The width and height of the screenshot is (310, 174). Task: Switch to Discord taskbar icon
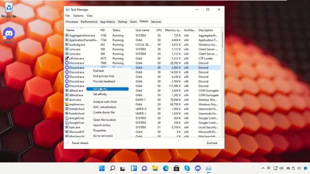tap(198, 168)
